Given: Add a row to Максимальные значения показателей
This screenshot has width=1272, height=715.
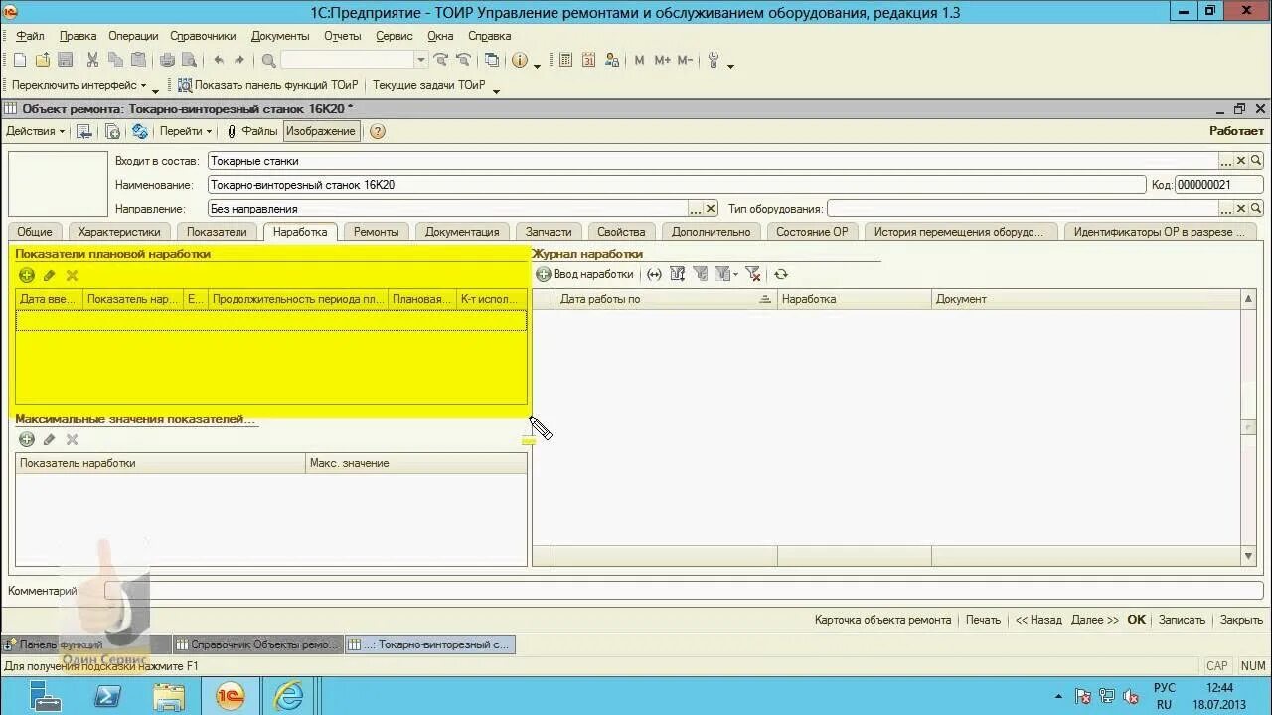Looking at the screenshot, I should pyautogui.click(x=27, y=439).
